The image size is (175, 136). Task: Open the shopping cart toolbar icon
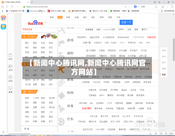162,7
